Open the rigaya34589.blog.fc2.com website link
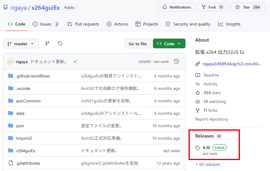Screen dimensions: 270x171 pos(232,64)
